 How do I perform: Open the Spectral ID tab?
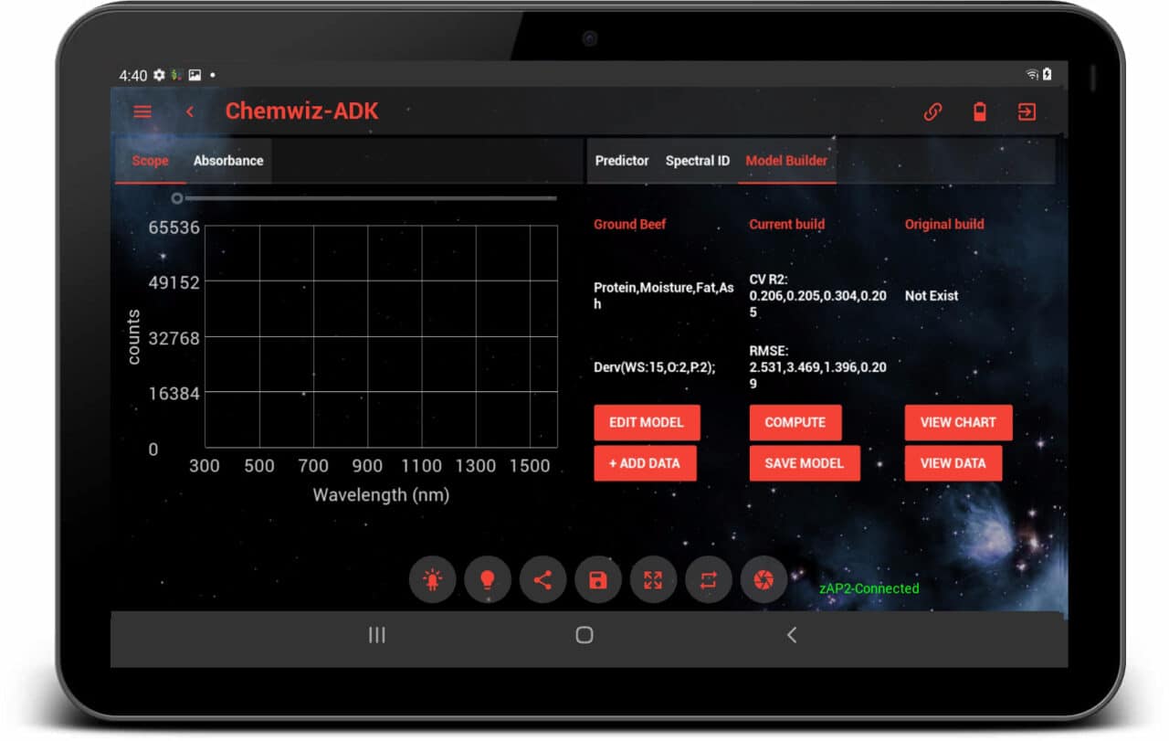click(x=697, y=161)
